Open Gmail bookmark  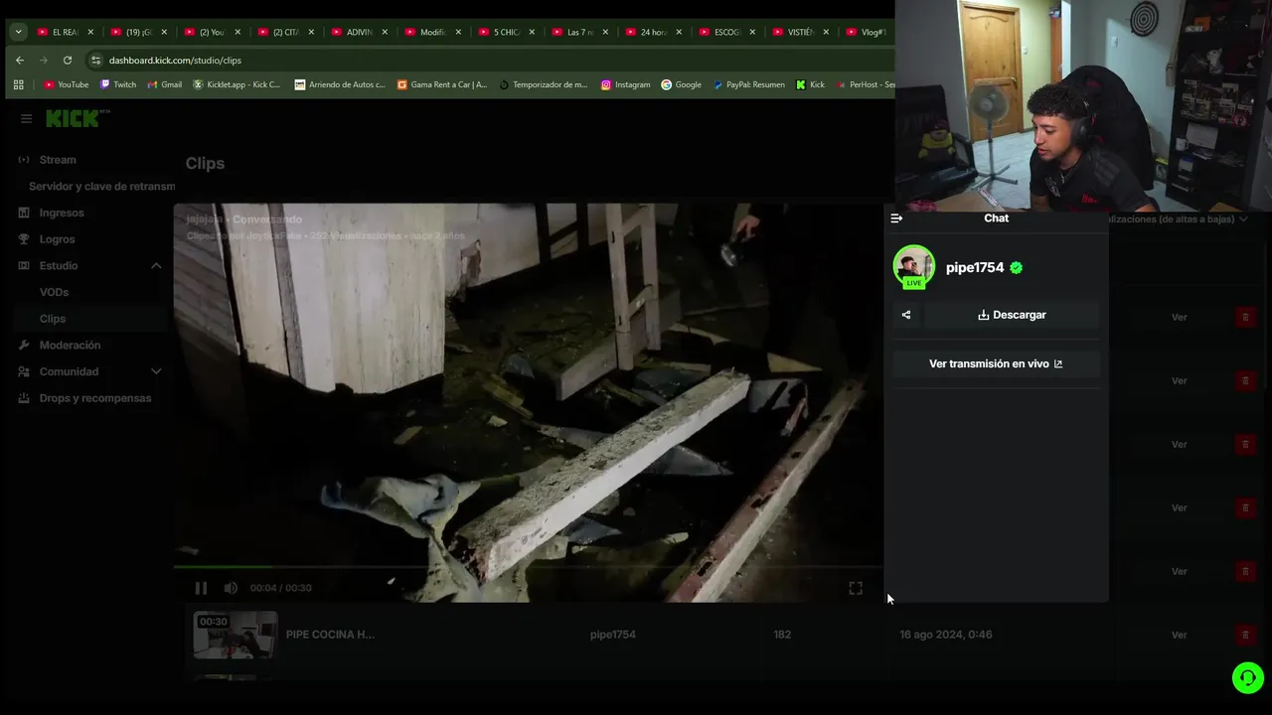[165, 84]
